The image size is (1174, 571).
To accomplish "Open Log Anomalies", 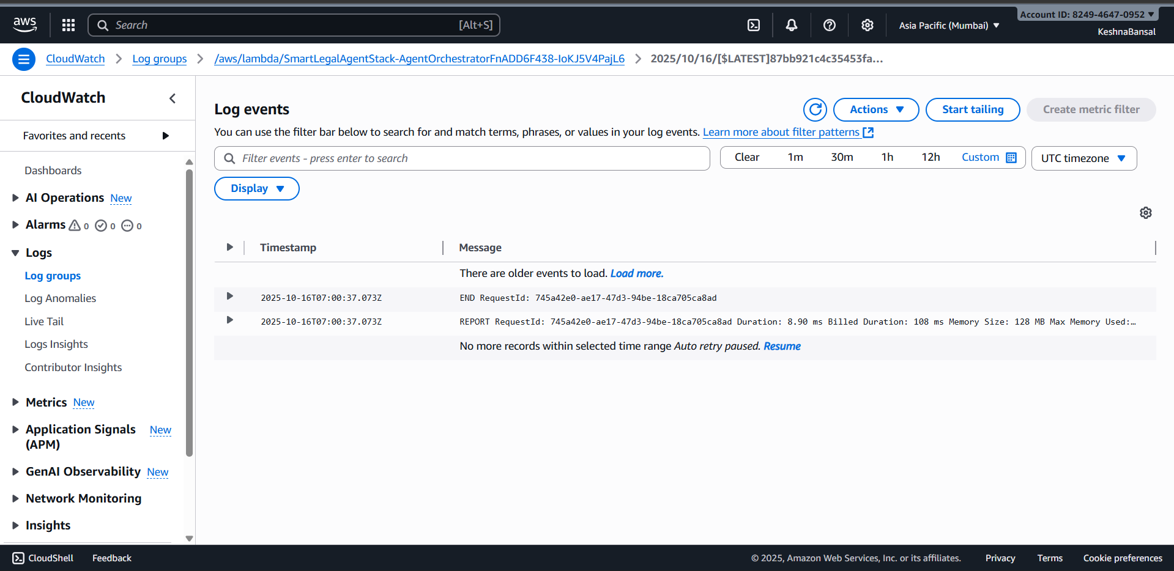I will 61,298.
